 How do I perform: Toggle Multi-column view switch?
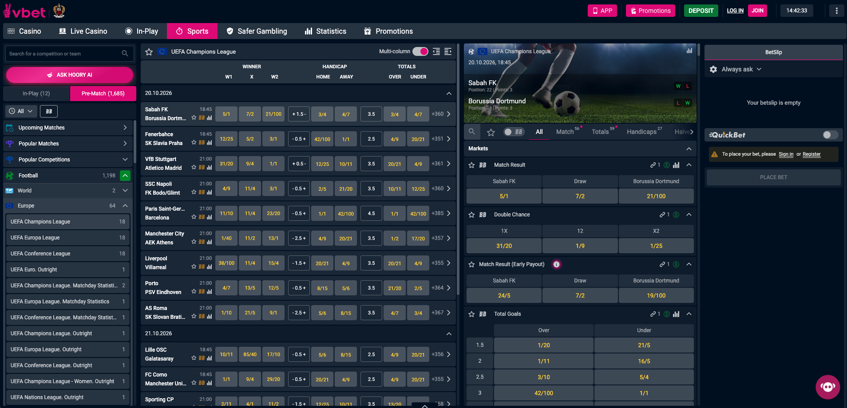click(420, 51)
